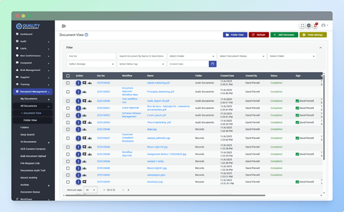Open the Select Document Status dropdown
Viewport: 344px width, 212px height.
tap(242, 56)
